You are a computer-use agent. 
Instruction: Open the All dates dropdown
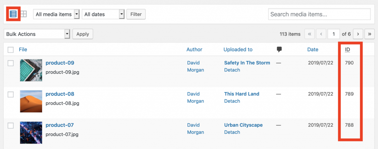103,14
